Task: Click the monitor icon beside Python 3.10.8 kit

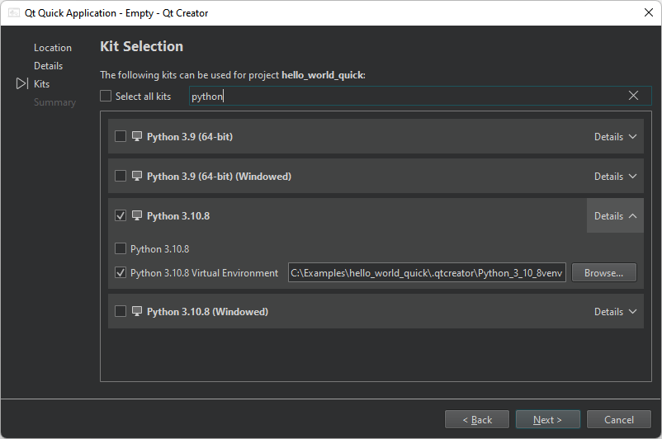Action: [137, 215]
